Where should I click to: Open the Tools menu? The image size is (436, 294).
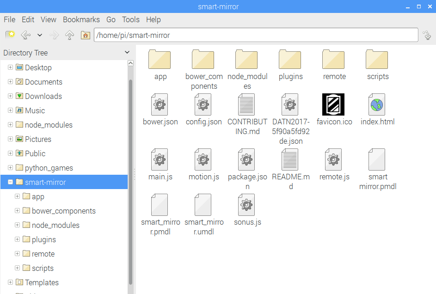(x=131, y=19)
